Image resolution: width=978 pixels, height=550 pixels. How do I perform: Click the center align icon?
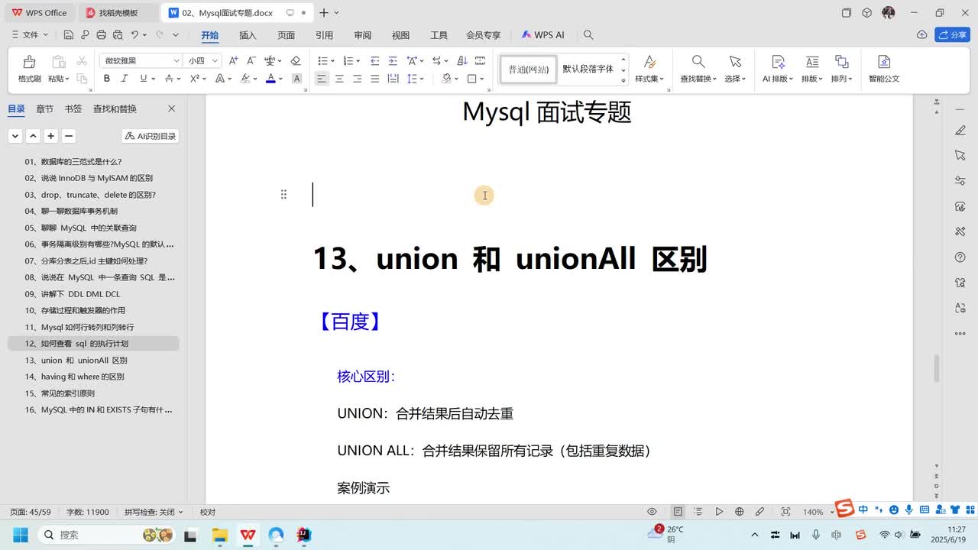pos(339,79)
